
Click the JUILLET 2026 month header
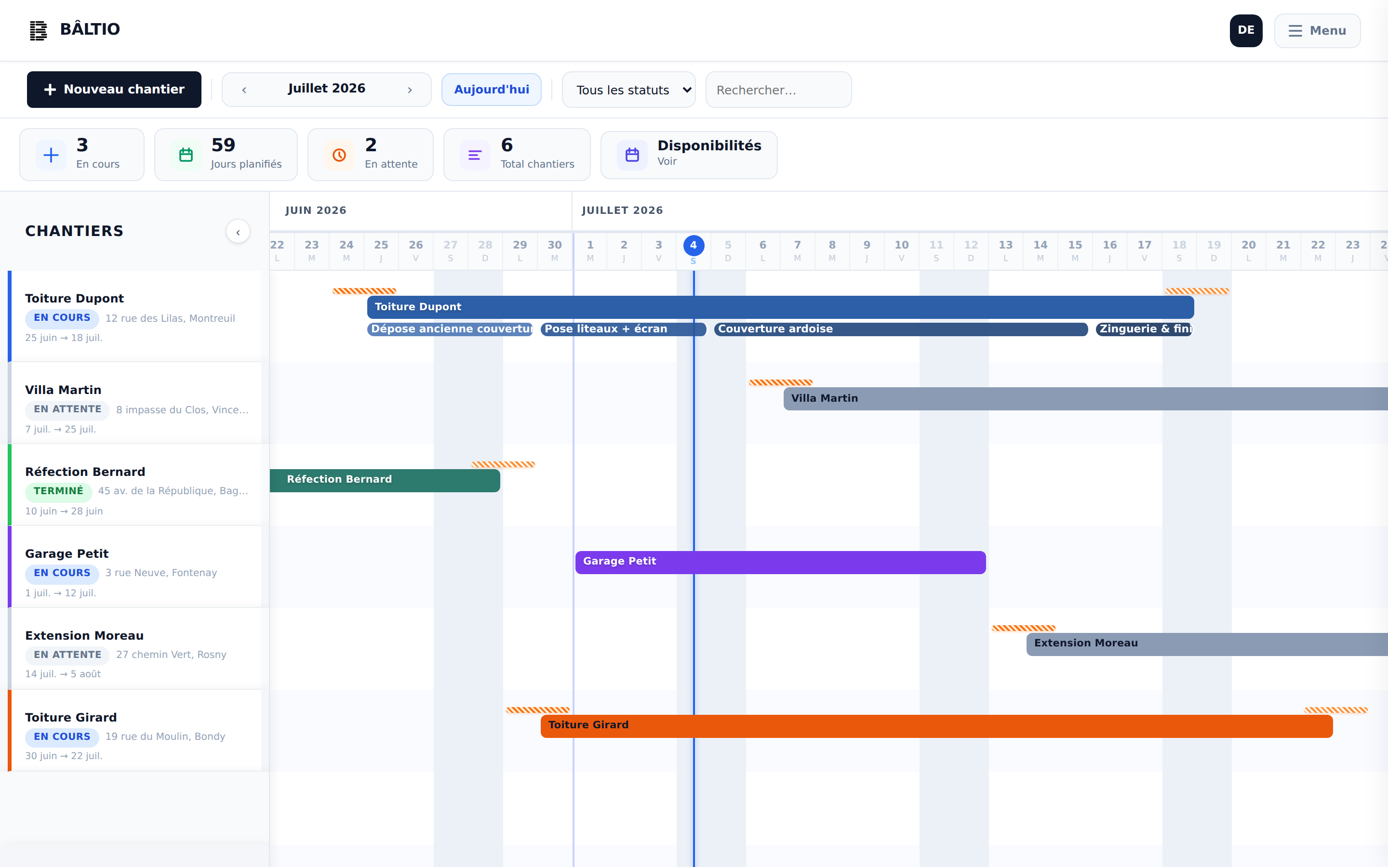(622, 210)
